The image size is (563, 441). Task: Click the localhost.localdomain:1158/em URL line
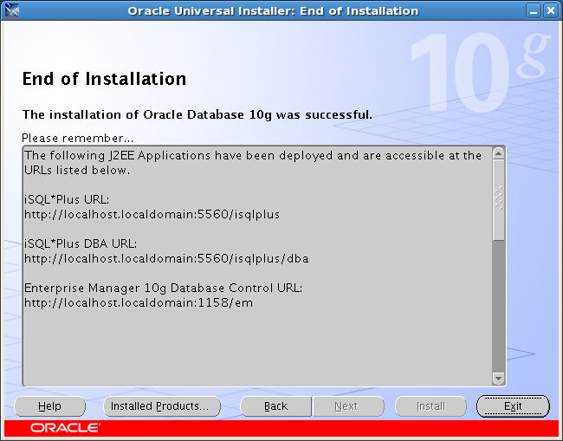tap(139, 302)
